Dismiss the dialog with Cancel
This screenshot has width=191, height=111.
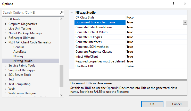(x=177, y=104)
